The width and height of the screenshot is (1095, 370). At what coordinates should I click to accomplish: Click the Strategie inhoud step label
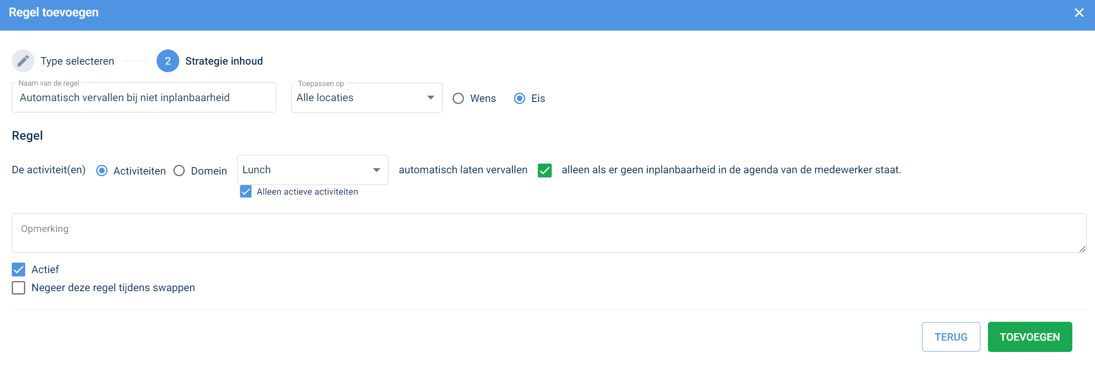pyautogui.click(x=224, y=61)
